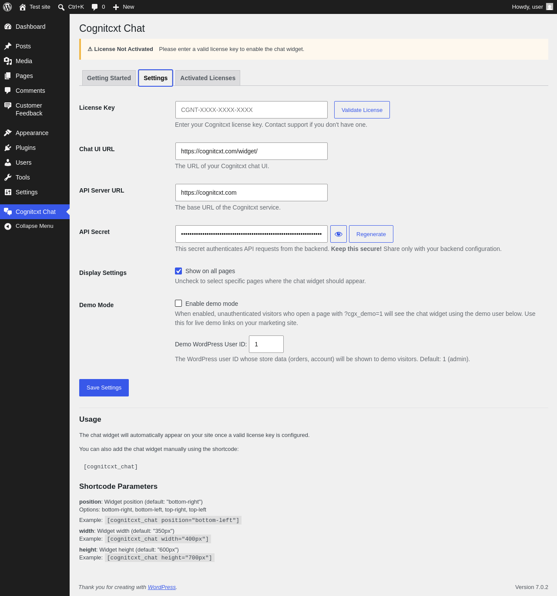Click the Appearance brush icon
The image size is (557, 596).
pyautogui.click(x=8, y=133)
